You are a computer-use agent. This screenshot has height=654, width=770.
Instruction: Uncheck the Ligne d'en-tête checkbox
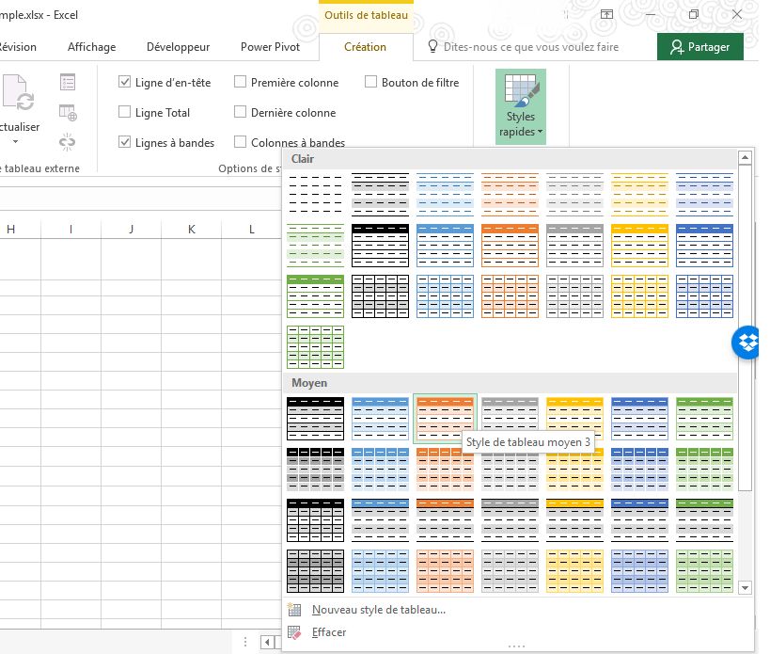(x=125, y=82)
